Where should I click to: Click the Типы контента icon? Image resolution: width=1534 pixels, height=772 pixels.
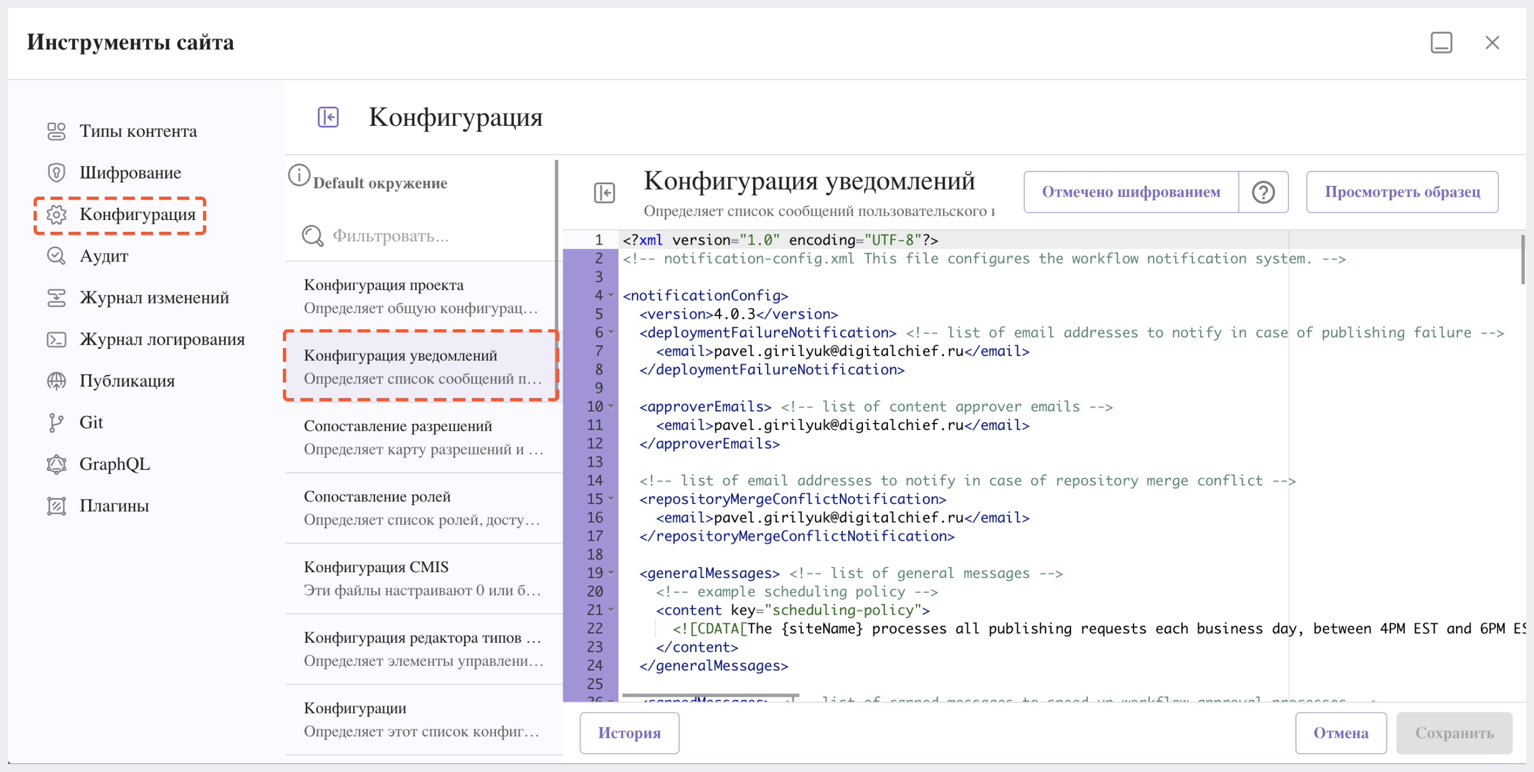pyautogui.click(x=56, y=131)
